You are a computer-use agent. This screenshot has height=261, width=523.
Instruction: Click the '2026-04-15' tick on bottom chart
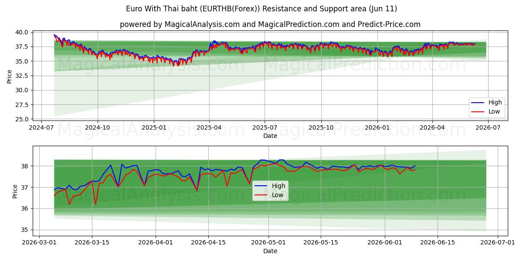pos(207,243)
